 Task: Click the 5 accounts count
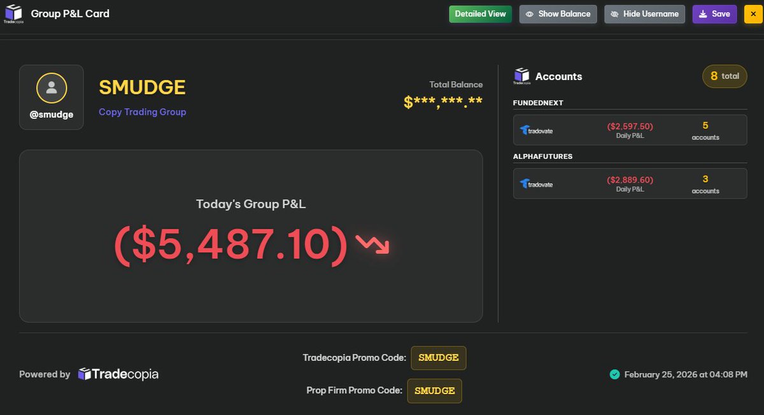705,130
